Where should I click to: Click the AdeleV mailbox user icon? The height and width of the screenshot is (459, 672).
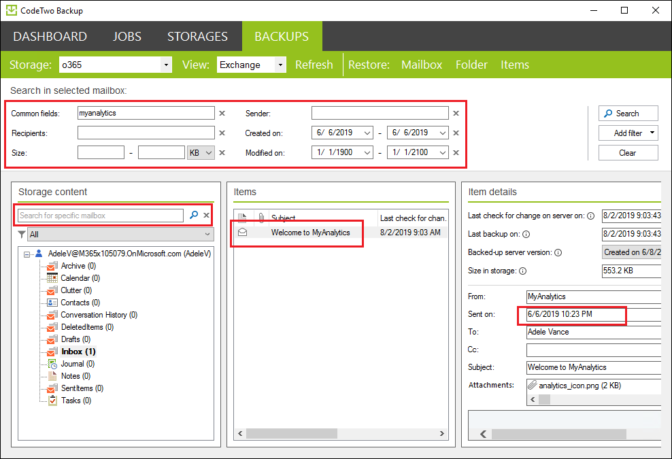tap(39, 254)
